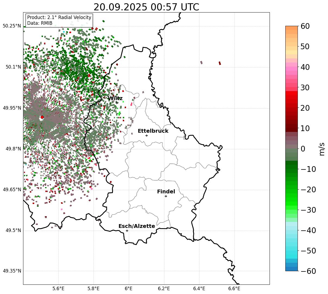This screenshot has height=294, width=328.
Task: Click the dark green colorbar segment near −10
Action: 292,169
